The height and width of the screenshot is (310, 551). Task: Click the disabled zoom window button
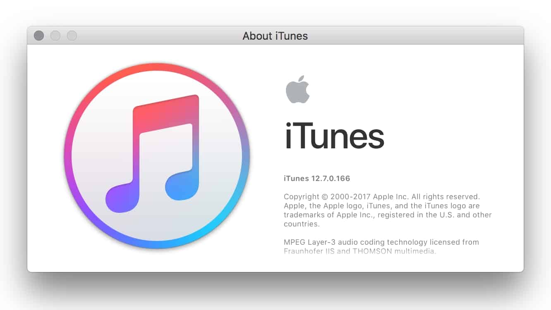(72, 36)
